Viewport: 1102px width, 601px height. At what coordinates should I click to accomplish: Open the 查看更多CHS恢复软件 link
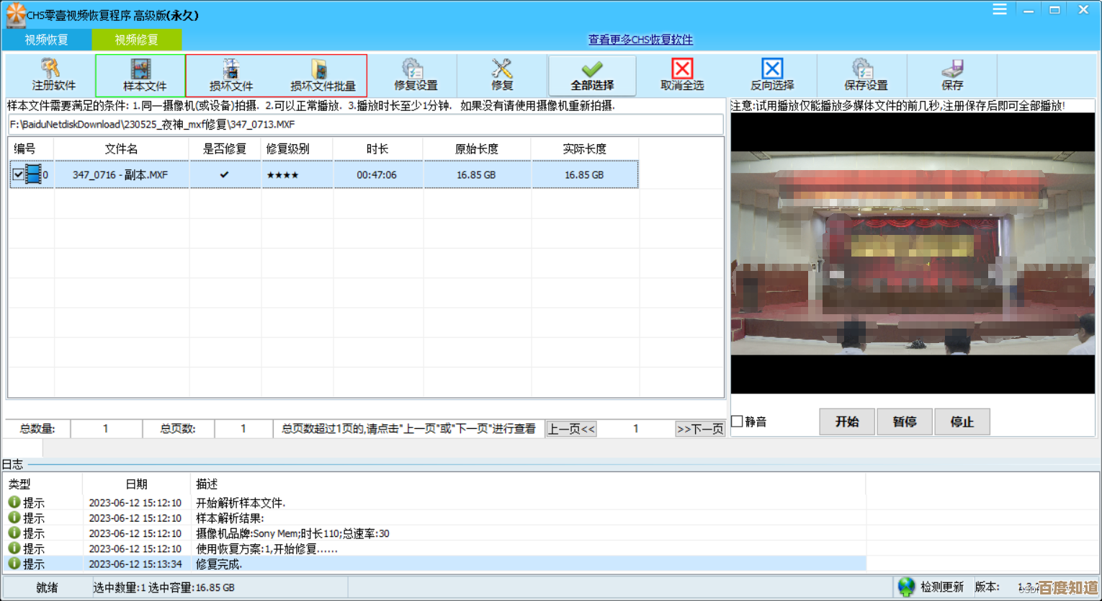click(x=640, y=40)
